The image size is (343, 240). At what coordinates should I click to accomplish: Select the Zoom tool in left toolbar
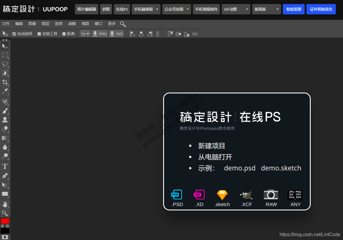(x=5, y=213)
